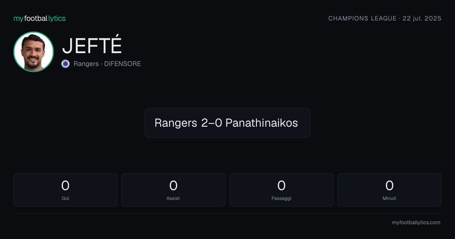Click the 22 jul. 2025 date

[422, 18]
